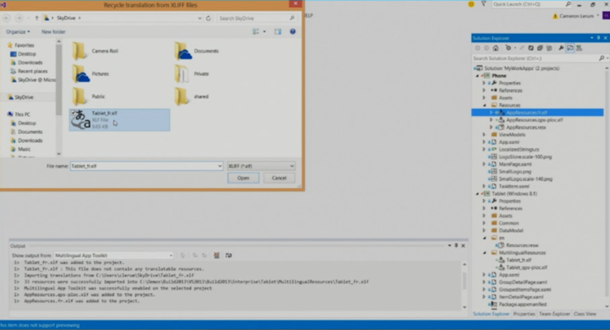
Task: Click the Solution Explorer refresh icon
Action: coord(531,48)
